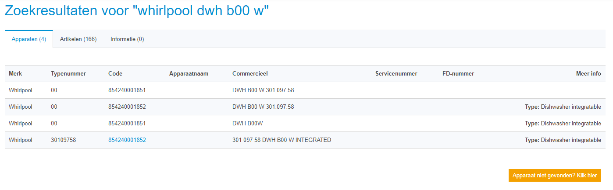Click 'Apparaat niet gevonden? Klik hier' button
This screenshot has width=613, height=190.
(x=555, y=176)
